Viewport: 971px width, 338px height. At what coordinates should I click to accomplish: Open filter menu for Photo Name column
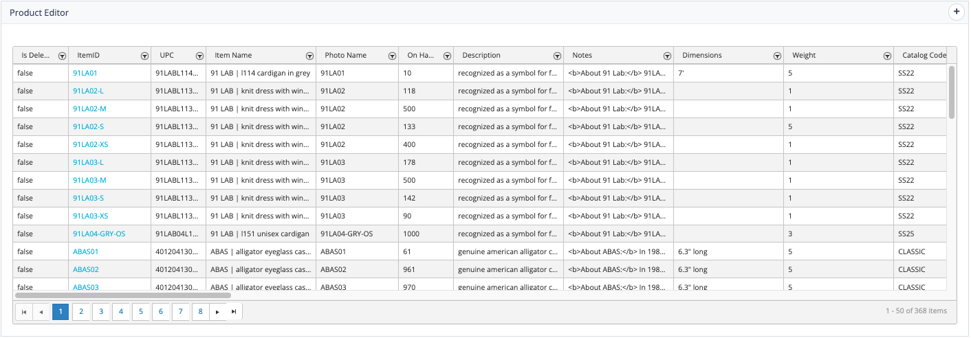[392, 56]
